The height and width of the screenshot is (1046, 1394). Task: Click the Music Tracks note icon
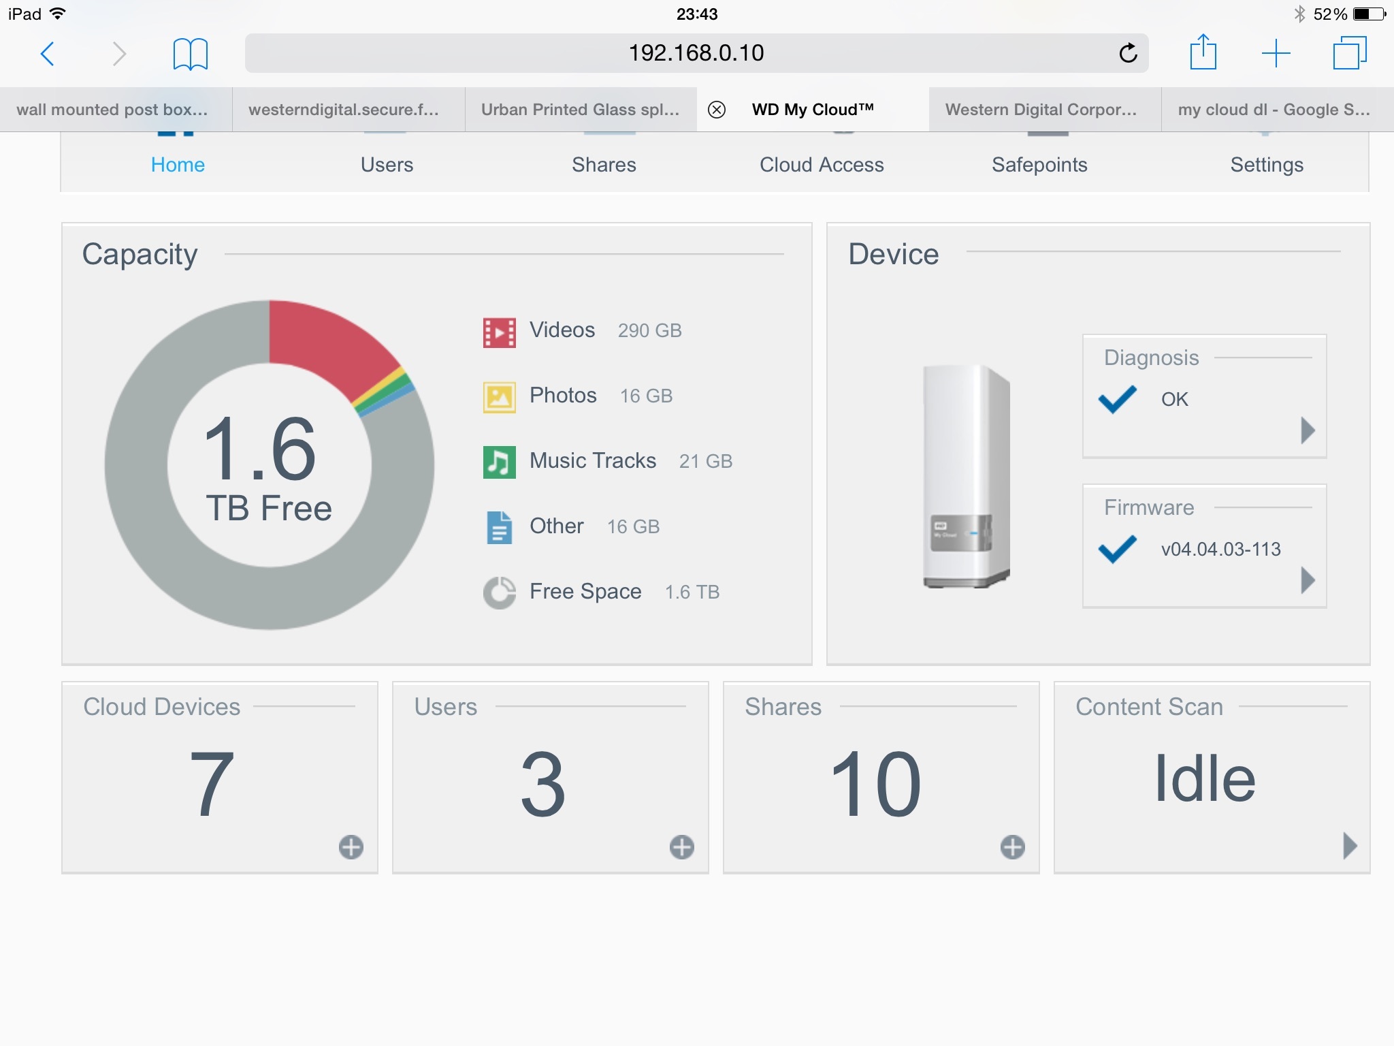[x=499, y=462]
